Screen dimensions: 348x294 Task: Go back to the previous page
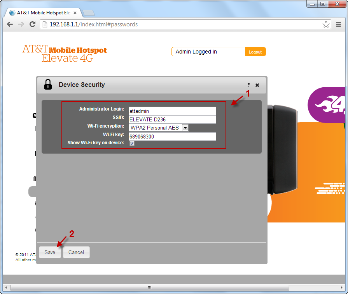click(x=10, y=24)
